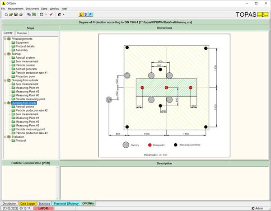Viewport: 271px width, 211px height.
Task: Click the S toolbar button
Action: tap(85, 14)
